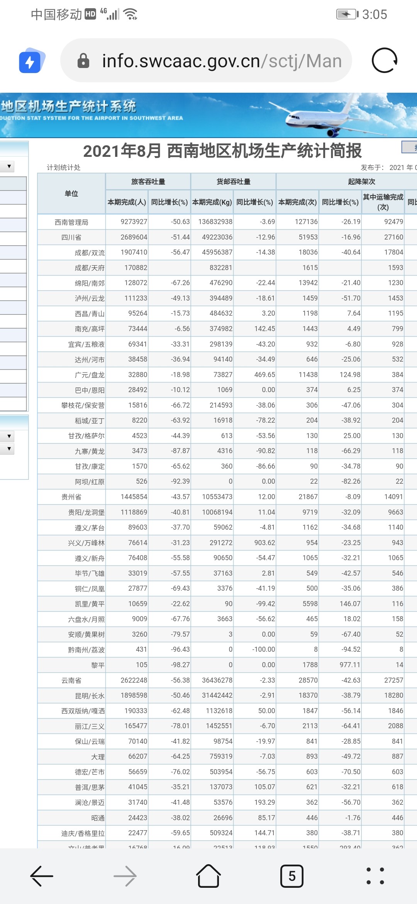
Task: Click the 起降架次 column group header
Action: [x=361, y=182]
